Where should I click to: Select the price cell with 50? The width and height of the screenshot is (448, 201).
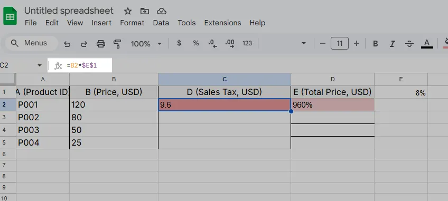click(x=114, y=130)
